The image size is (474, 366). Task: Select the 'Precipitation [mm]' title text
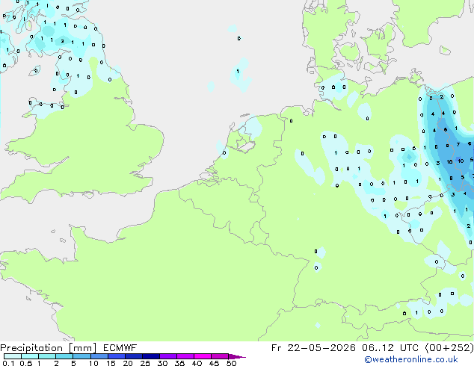[49, 348]
